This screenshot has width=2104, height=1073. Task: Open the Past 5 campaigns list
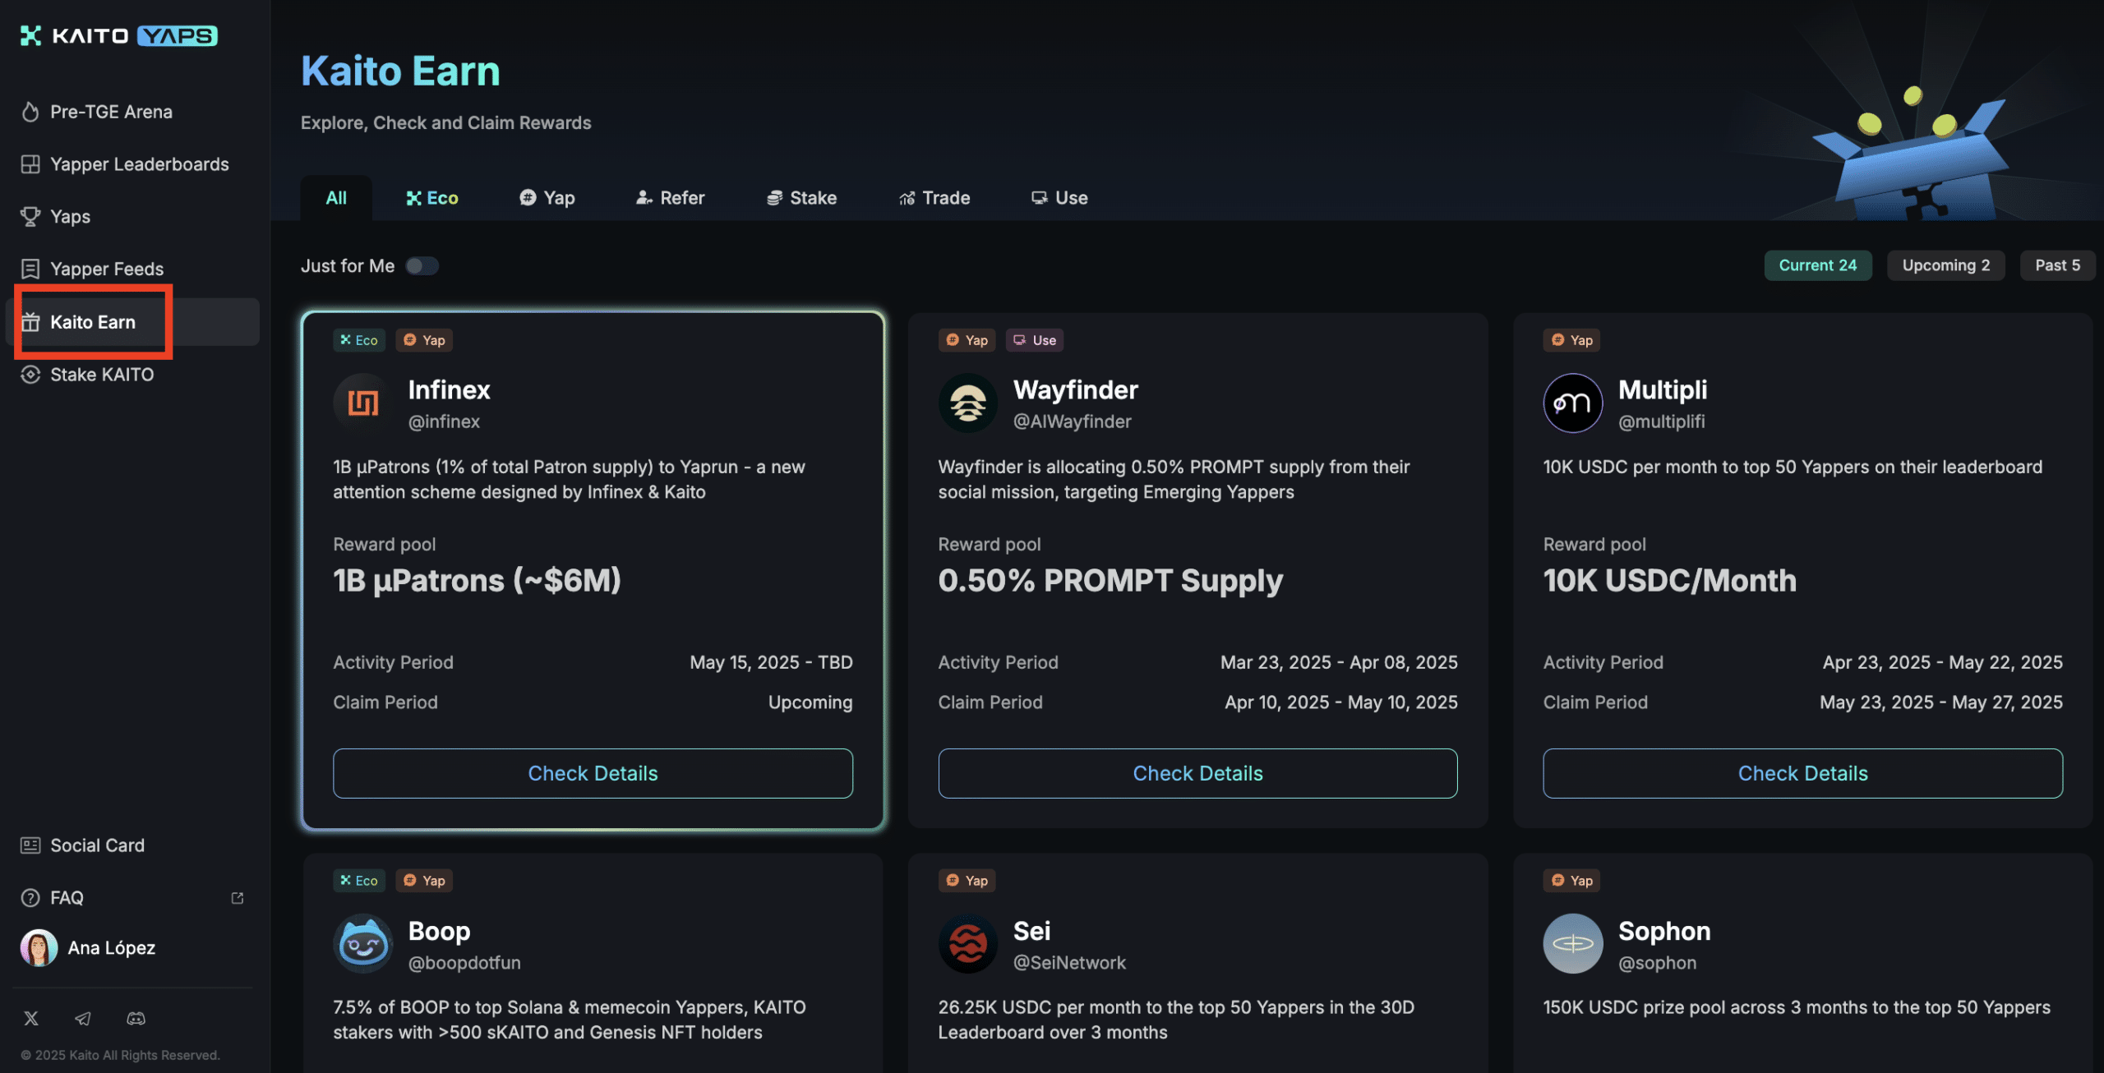click(x=2058, y=265)
